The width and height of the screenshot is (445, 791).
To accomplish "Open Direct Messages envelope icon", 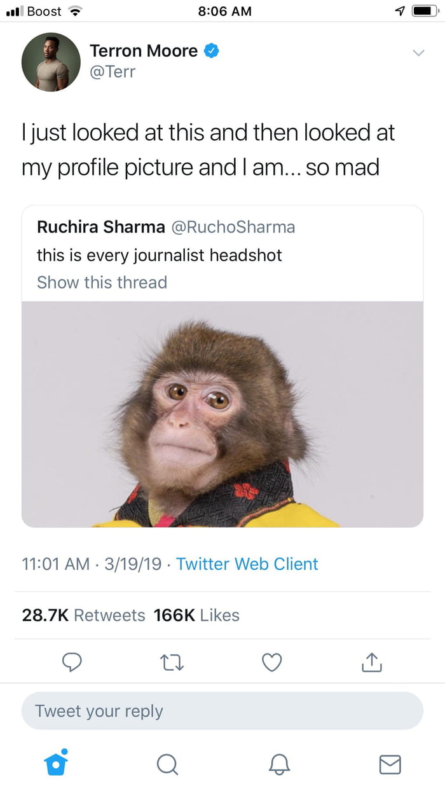I will coord(390,764).
